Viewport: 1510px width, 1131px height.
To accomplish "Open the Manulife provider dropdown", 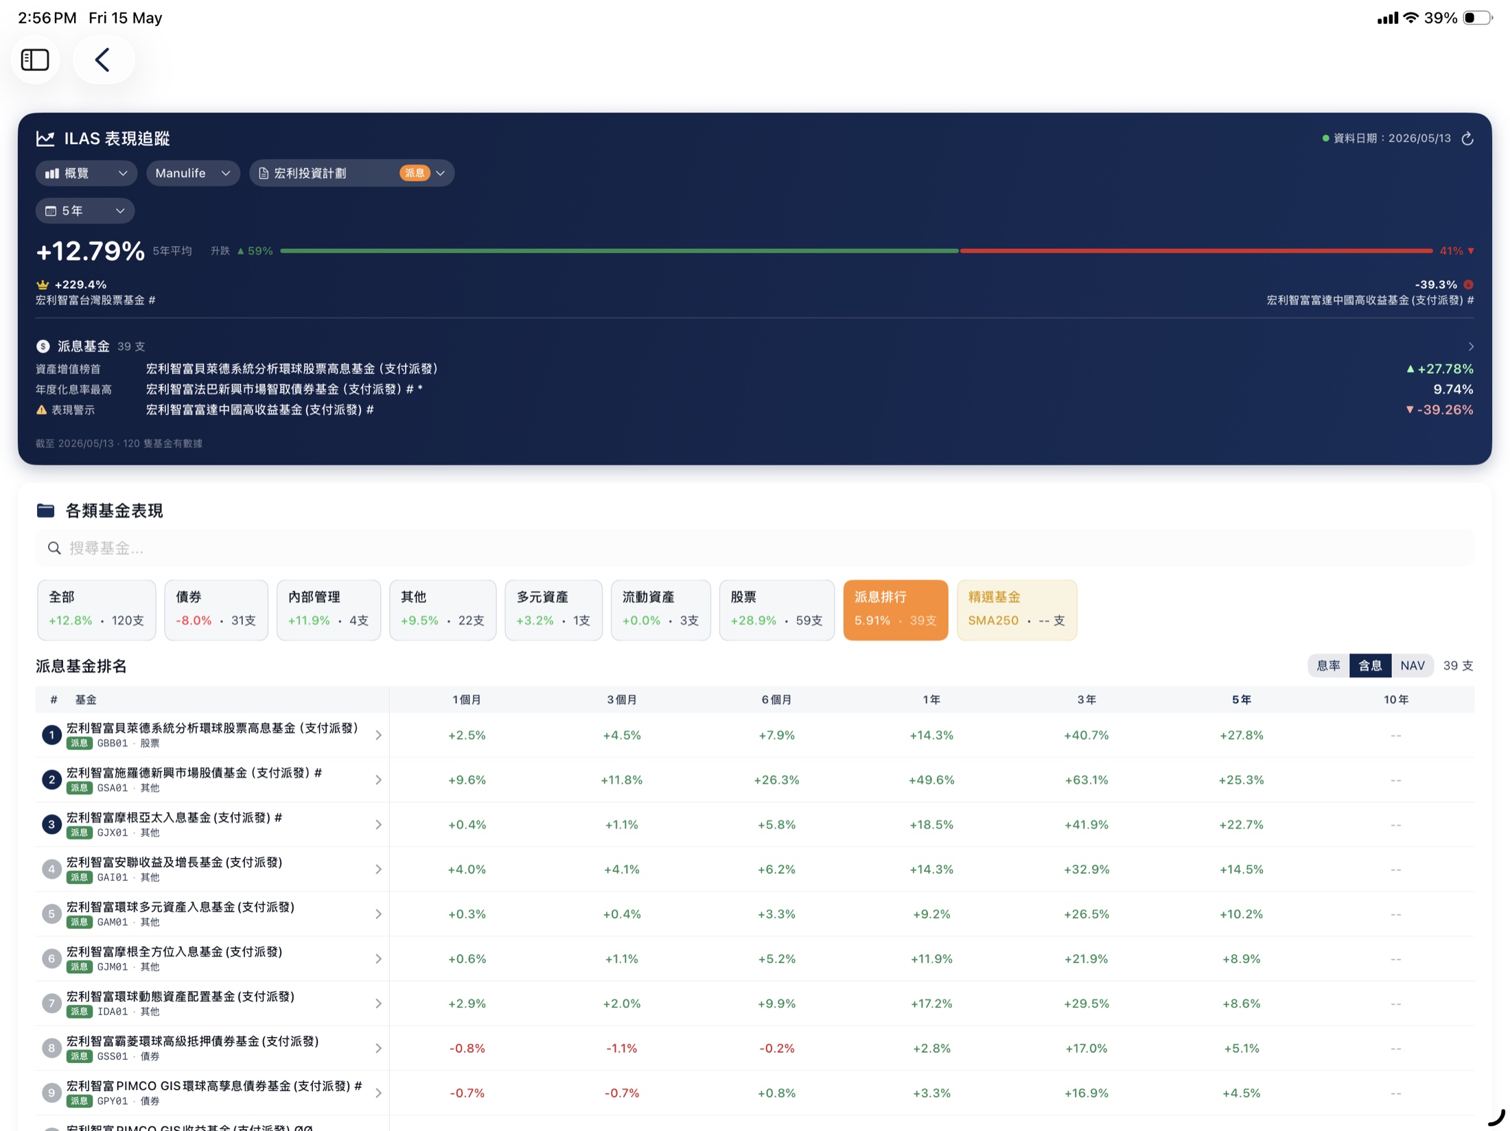I will pos(193,174).
